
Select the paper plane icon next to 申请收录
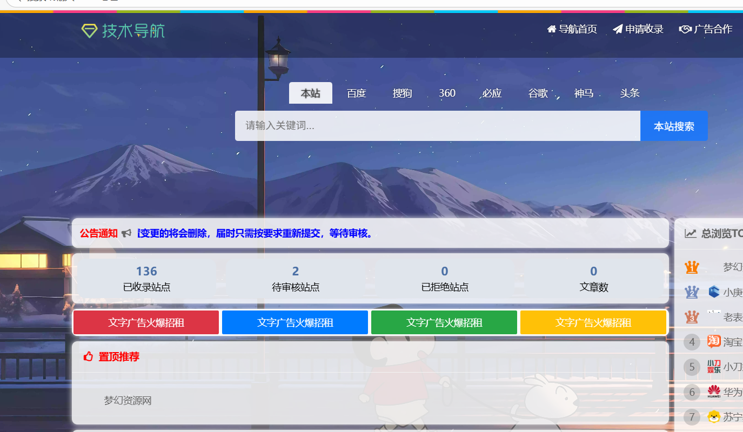[617, 29]
